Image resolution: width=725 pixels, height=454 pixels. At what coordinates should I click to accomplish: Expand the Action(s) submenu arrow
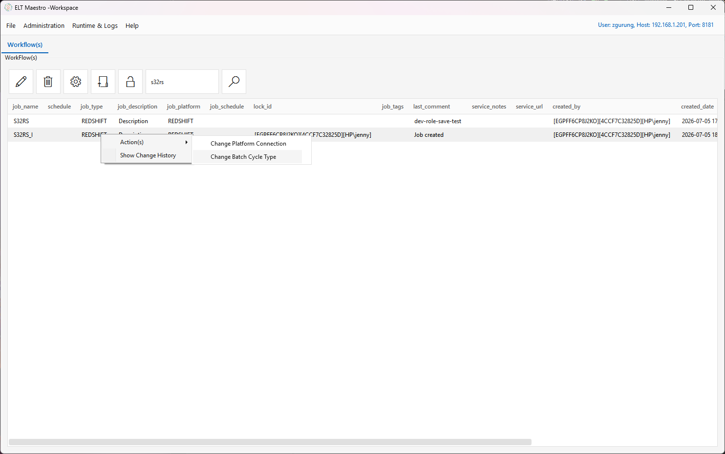point(186,142)
